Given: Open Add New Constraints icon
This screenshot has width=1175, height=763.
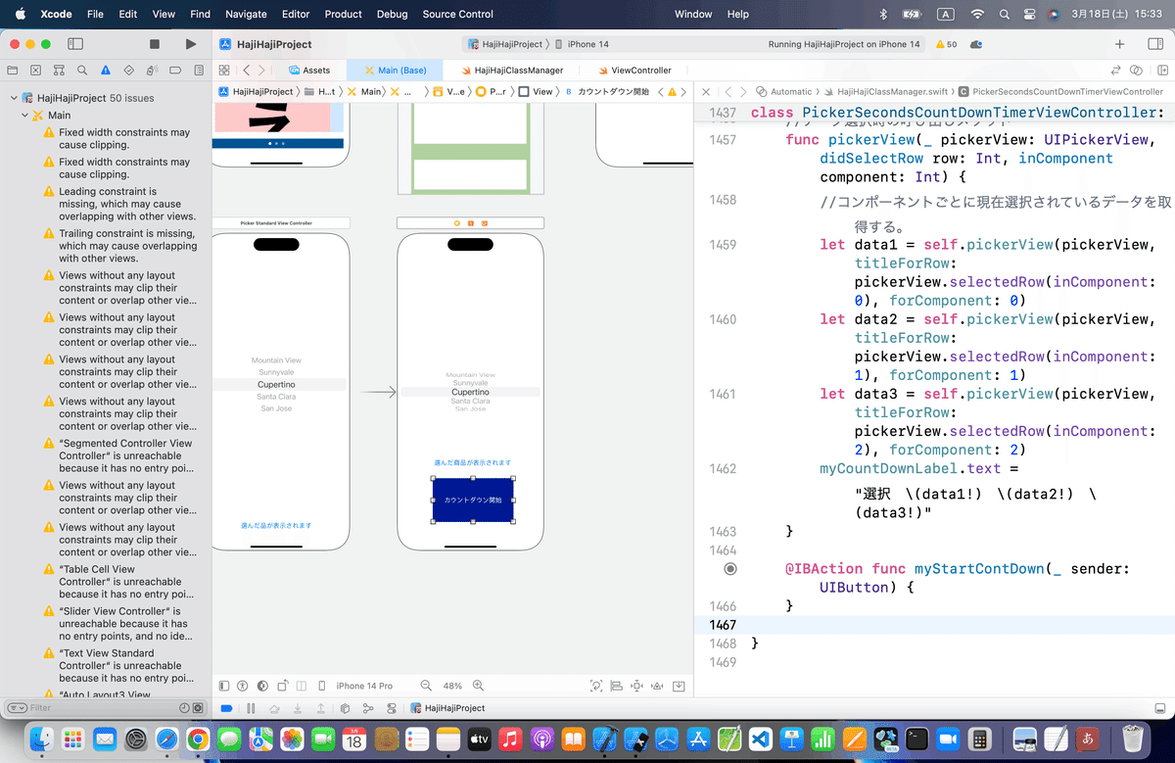Looking at the screenshot, I should tap(638, 686).
